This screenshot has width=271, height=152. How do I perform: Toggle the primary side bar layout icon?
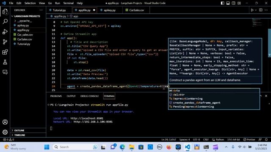point(222,3)
